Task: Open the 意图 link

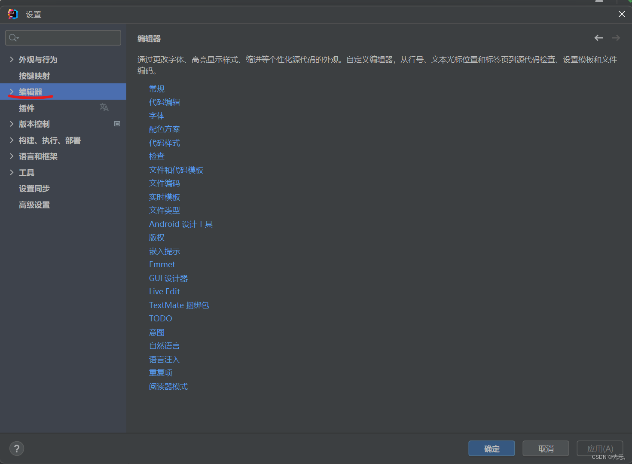Action: click(157, 332)
